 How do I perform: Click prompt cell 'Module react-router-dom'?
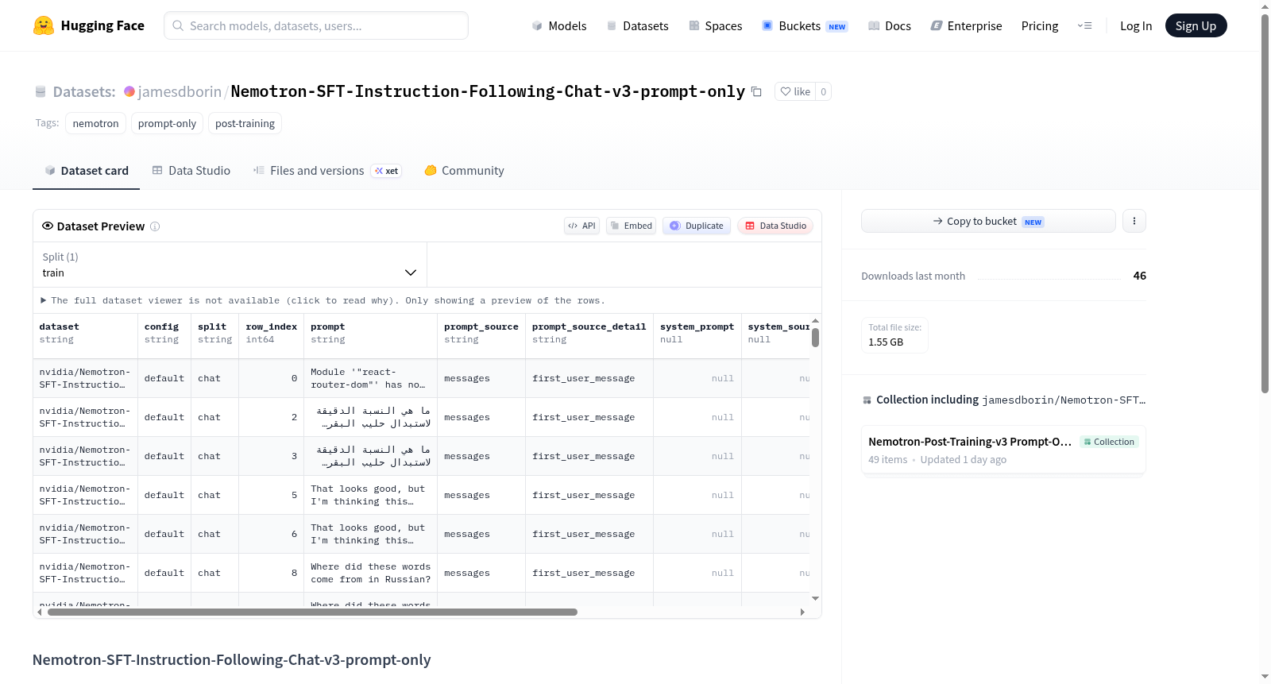click(x=370, y=379)
